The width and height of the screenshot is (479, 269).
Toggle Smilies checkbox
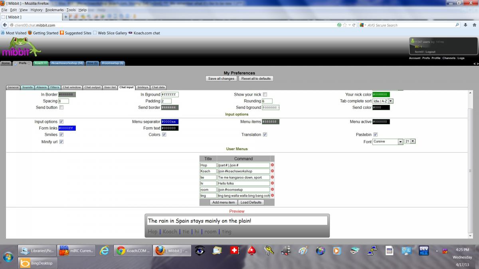61,135
